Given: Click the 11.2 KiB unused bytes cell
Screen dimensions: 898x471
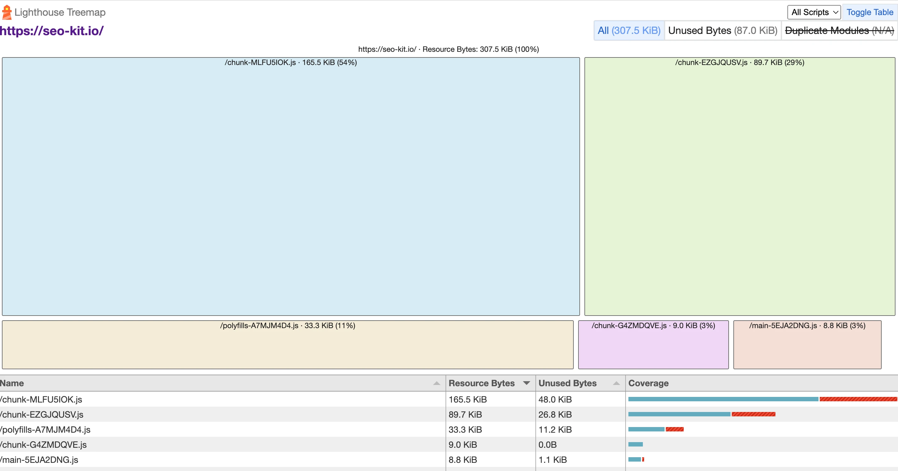Looking at the screenshot, I should tap(580, 430).
